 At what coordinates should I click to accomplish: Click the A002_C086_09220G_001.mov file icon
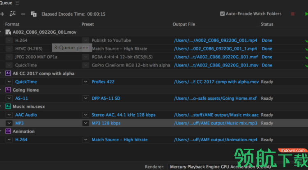point(8,32)
